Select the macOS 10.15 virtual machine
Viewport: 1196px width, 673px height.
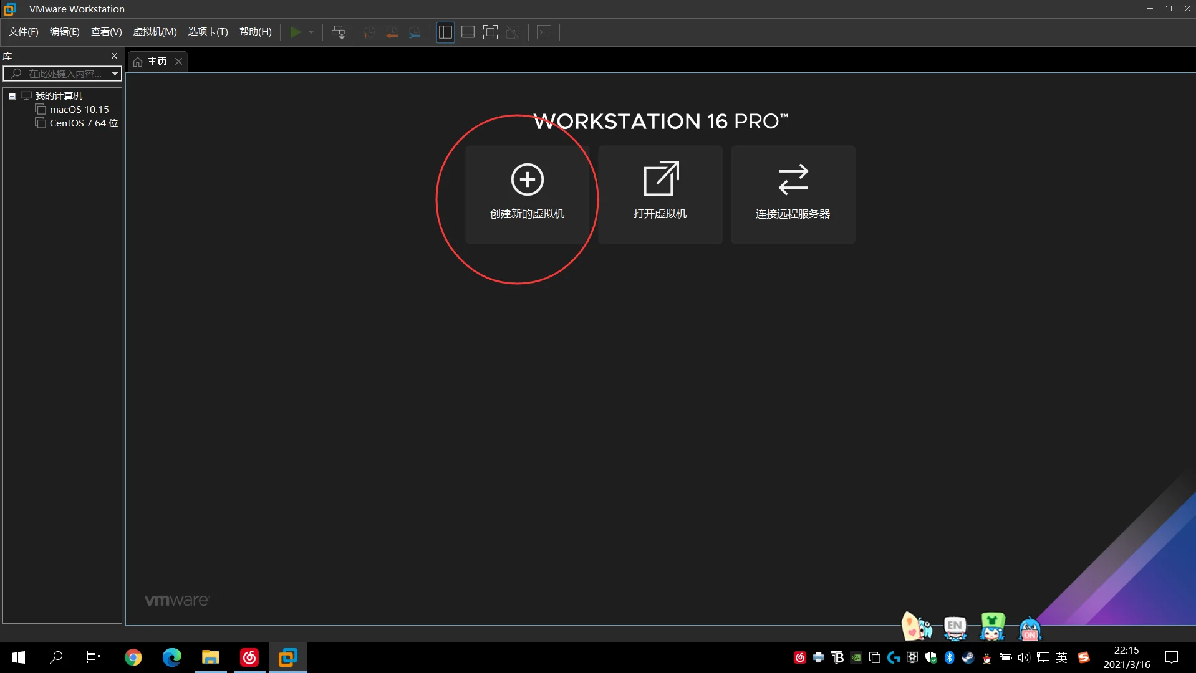(x=79, y=110)
